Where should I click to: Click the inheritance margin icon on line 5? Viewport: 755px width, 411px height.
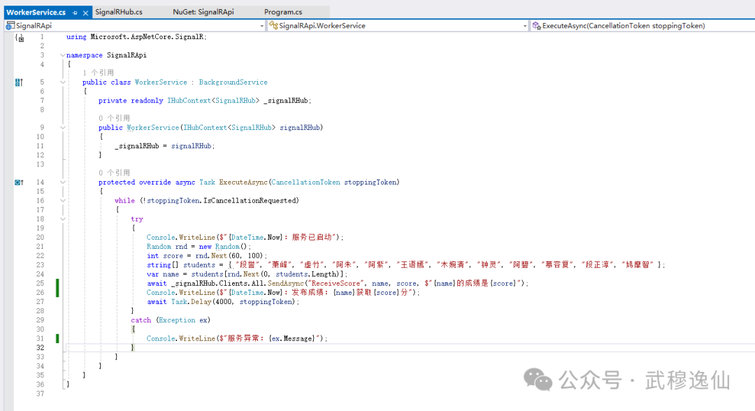[x=19, y=82]
